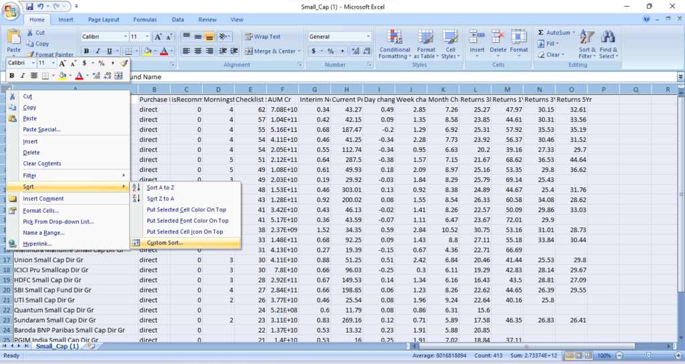Click the ribbon Cut scissors icon
This screenshot has width=685, height=364.
[x=29, y=33]
